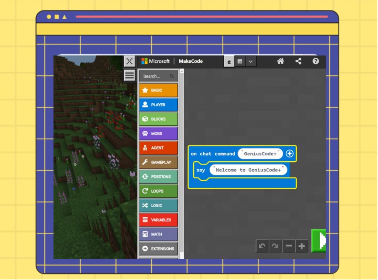The image size is (378, 280).
Task: Open the editor language dropdown arrow
Action: 250,62
